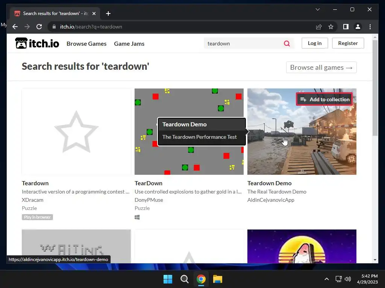Click the Register button
Screen dimensions: 385x288
point(348,43)
